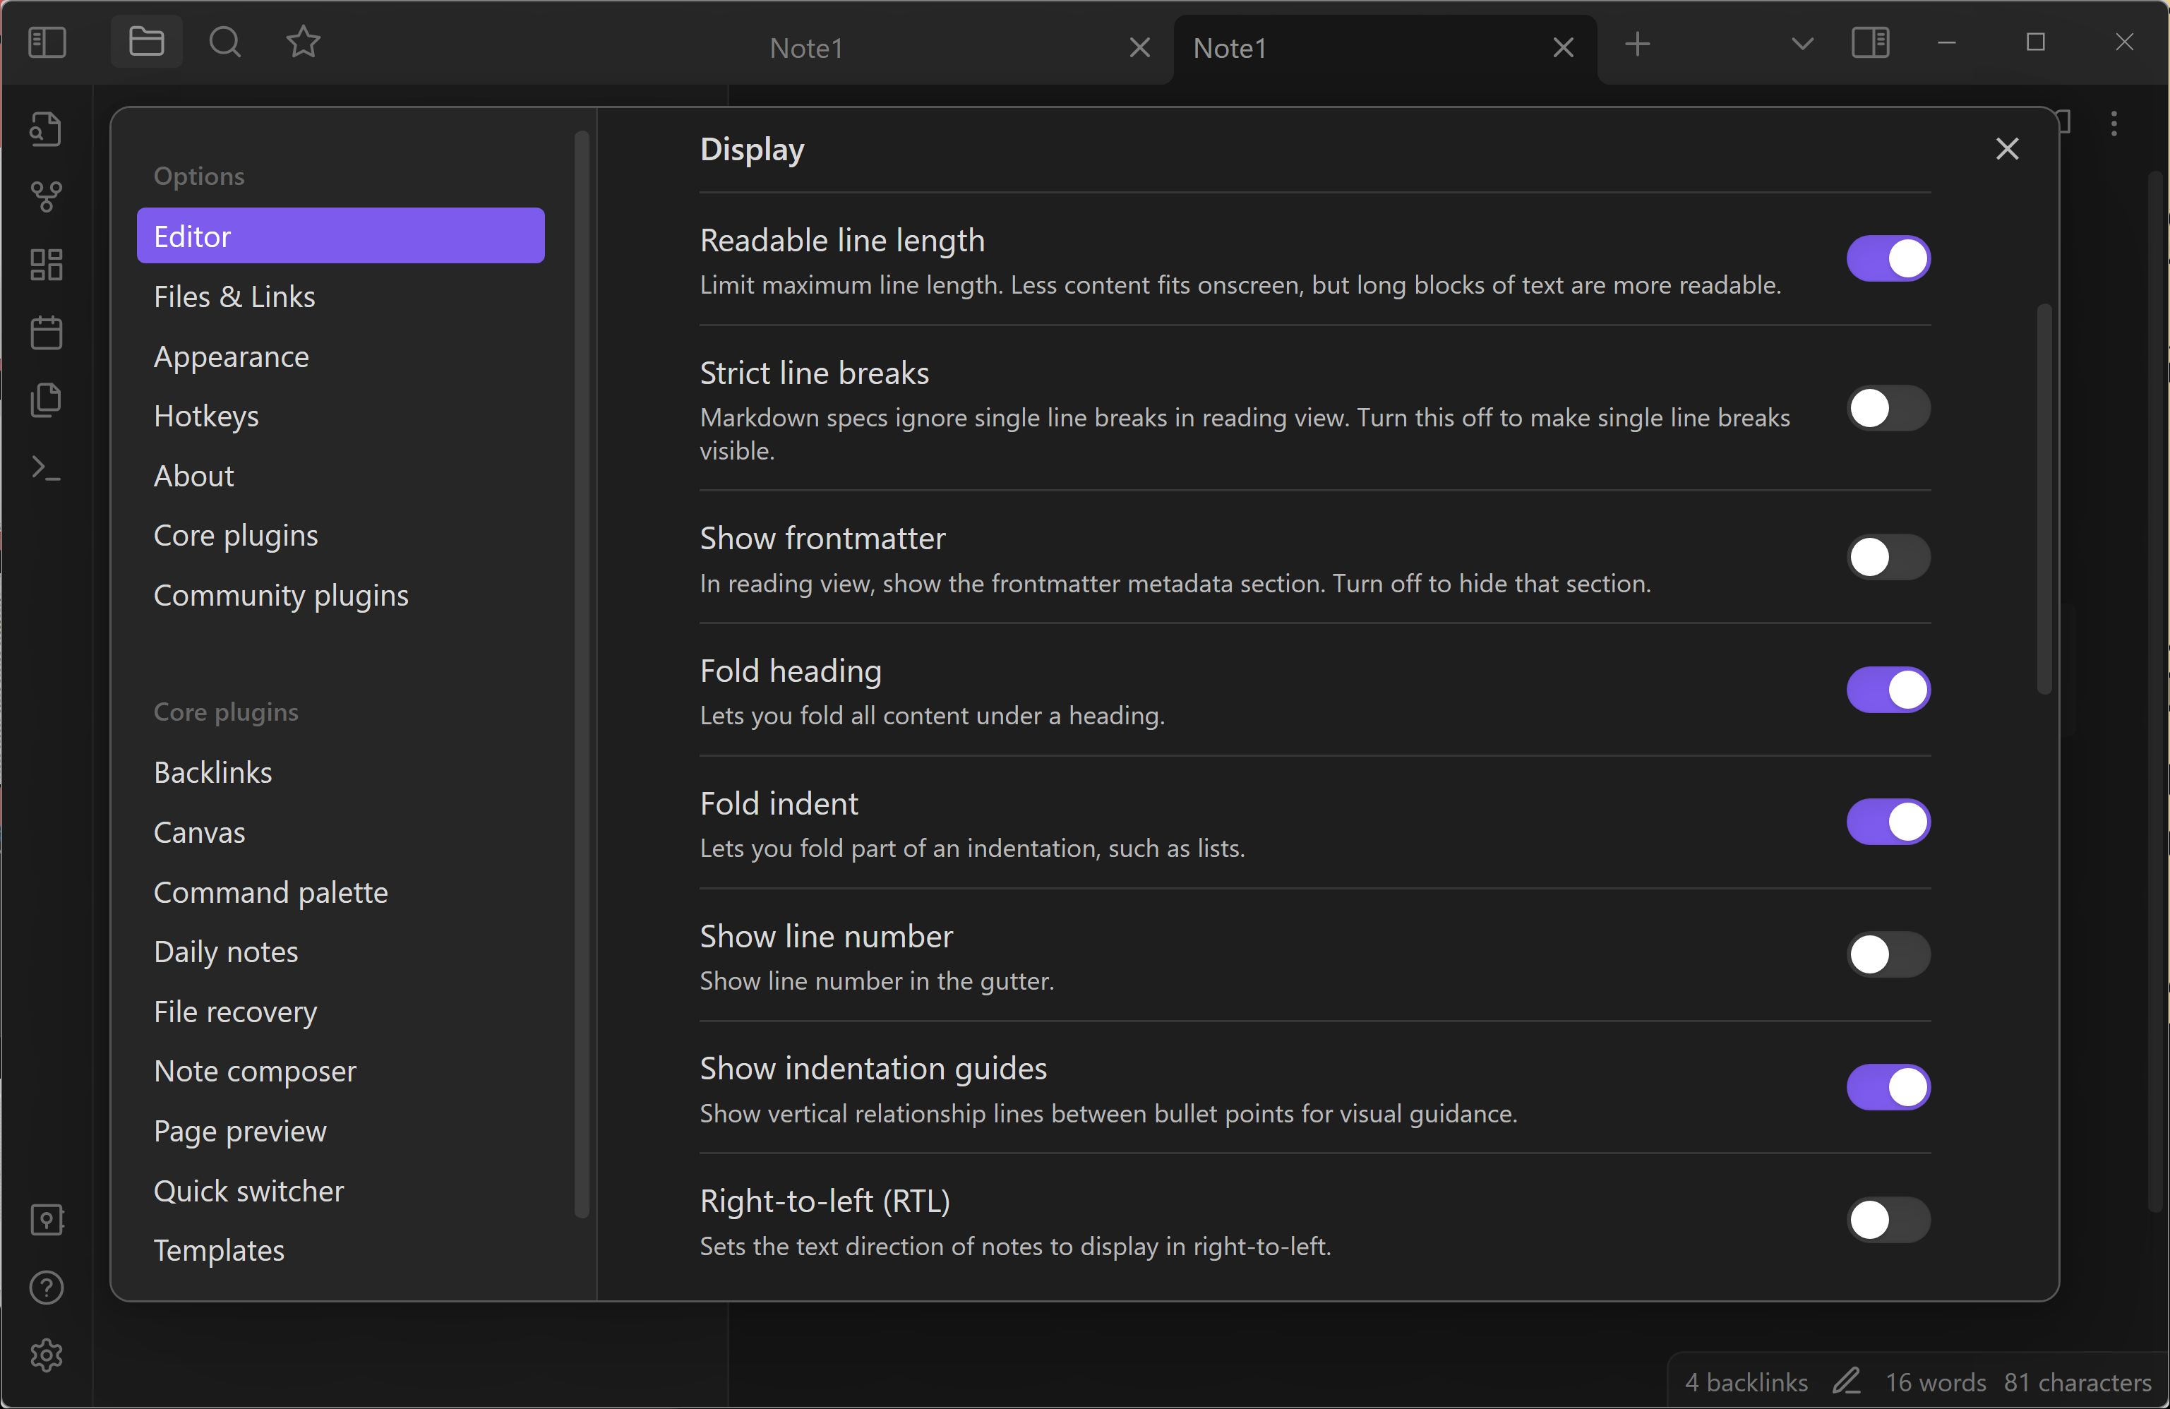This screenshot has width=2170, height=1409.
Task: Click the search icon in sidebar
Action: click(x=223, y=42)
